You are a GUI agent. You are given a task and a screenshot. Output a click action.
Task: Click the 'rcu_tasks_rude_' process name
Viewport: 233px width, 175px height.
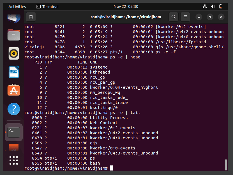[109, 98]
